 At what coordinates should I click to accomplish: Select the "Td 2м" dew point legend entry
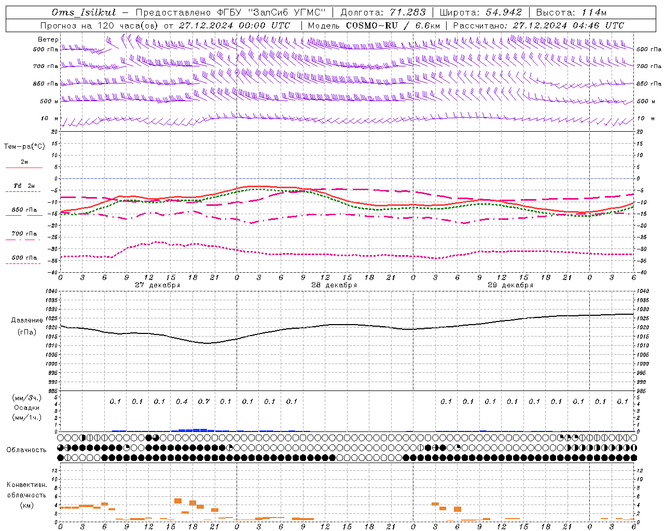click(24, 186)
